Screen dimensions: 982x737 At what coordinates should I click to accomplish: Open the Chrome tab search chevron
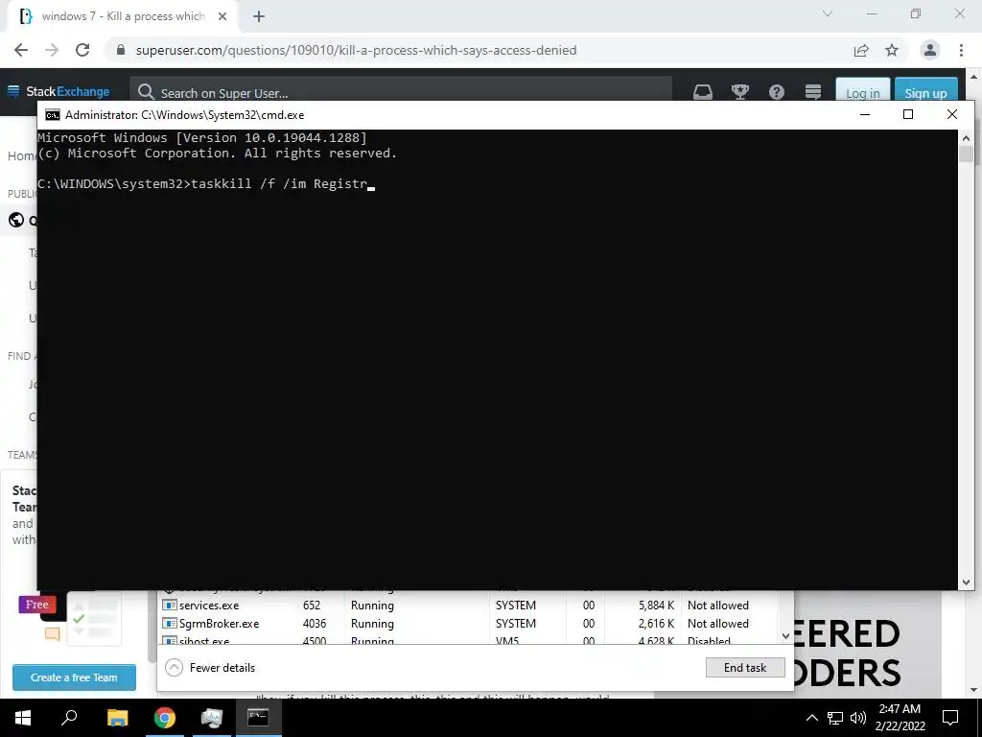[x=828, y=13]
